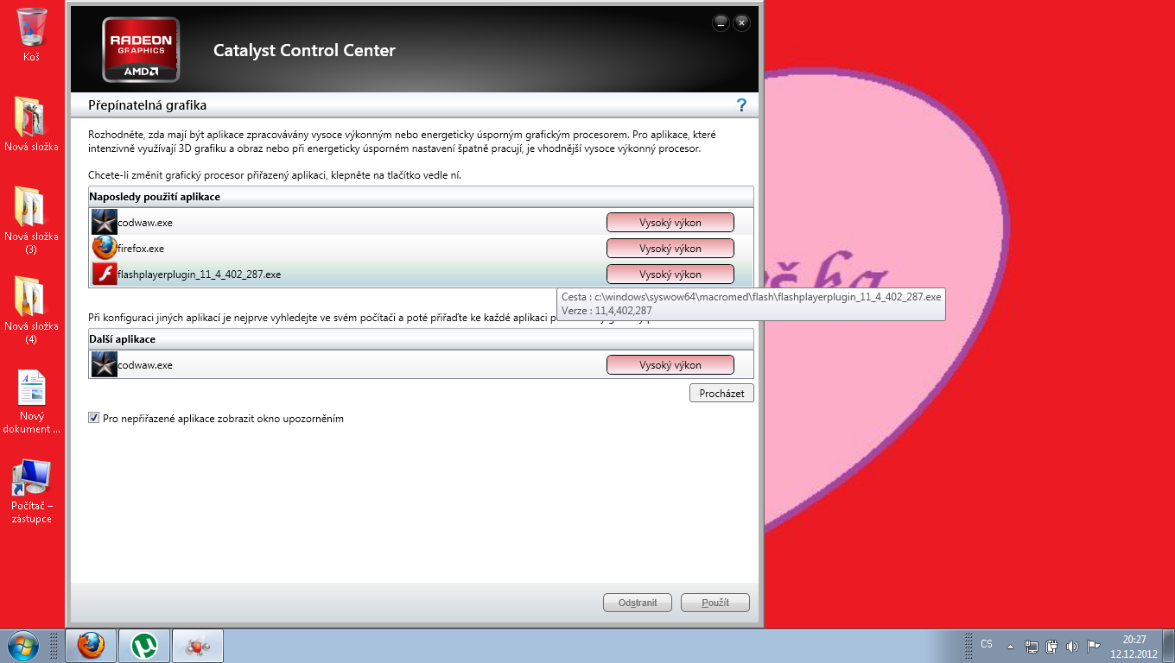Open the volume speaker tray icon
1175x663 pixels.
point(1072,646)
